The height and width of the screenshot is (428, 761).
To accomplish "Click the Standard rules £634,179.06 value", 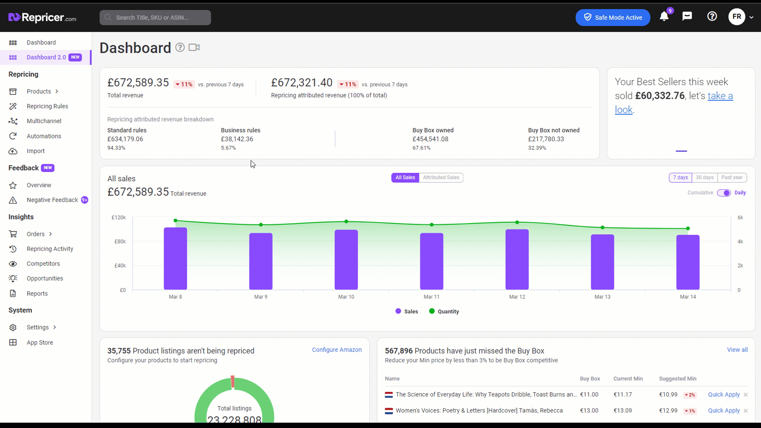I will (125, 139).
